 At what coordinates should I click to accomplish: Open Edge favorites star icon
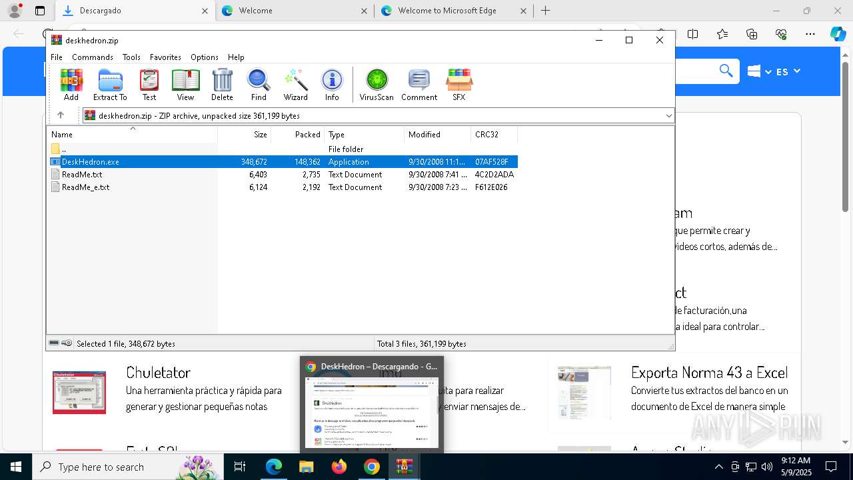point(722,34)
